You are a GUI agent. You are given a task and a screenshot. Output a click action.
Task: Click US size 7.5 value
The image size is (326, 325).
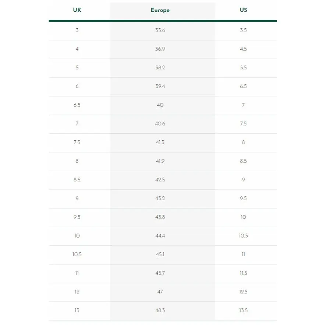point(243,124)
